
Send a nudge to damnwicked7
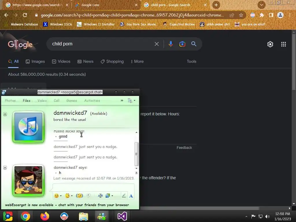(79, 196)
